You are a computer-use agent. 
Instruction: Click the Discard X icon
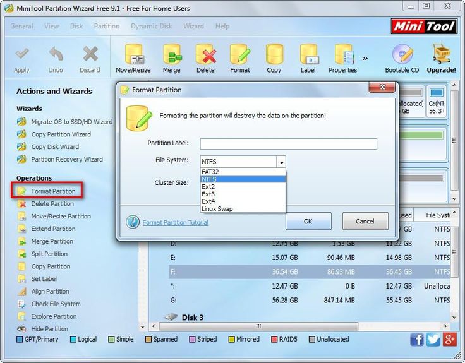90,54
